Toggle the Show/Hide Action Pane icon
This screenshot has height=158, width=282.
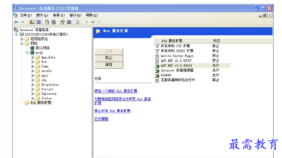69,22
